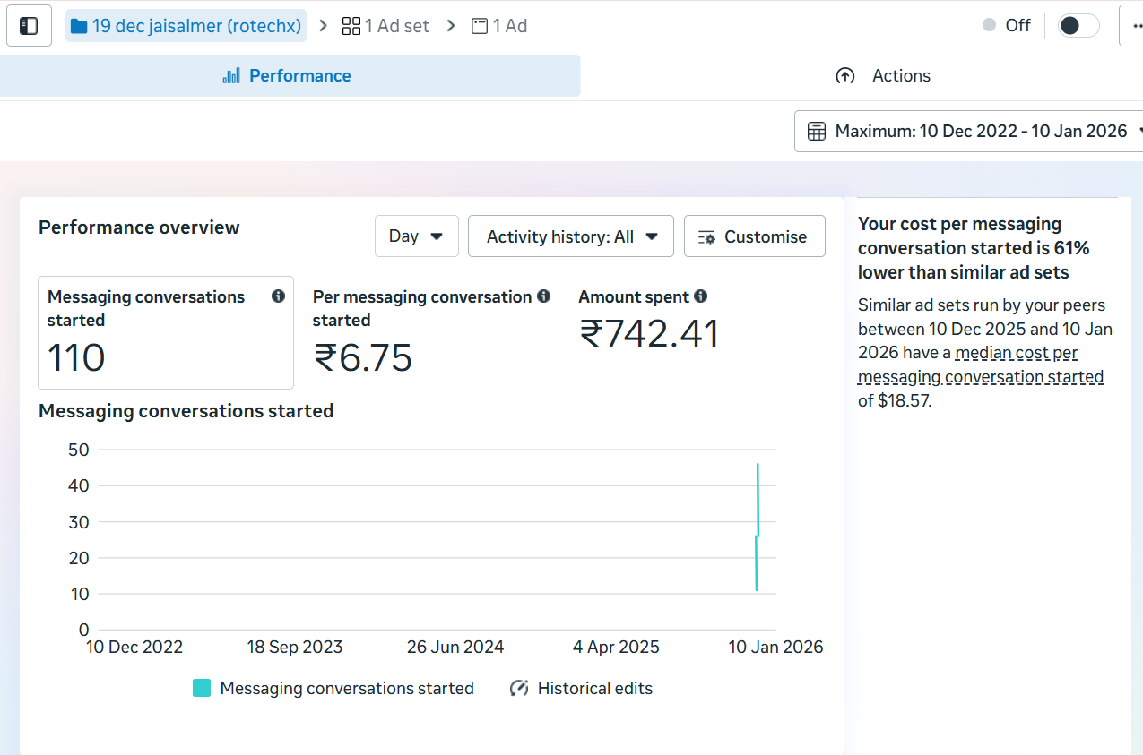Click the Historical edits gauge icon
Screen dimensions: 1143x755
click(519, 689)
